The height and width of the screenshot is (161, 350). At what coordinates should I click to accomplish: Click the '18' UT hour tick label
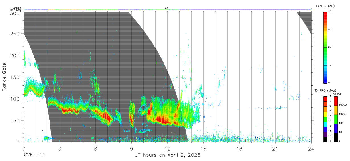[x=239, y=149]
